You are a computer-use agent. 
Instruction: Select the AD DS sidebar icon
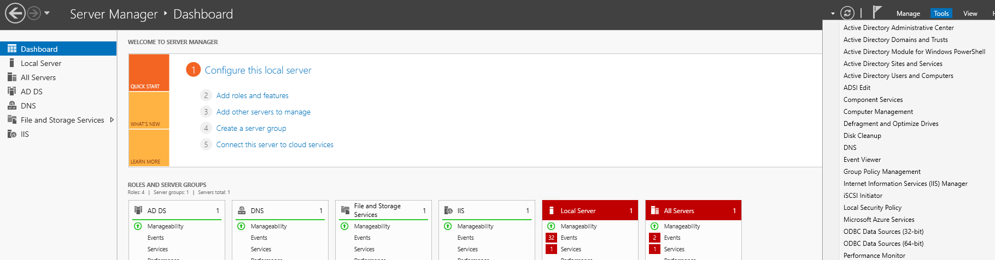click(x=12, y=92)
